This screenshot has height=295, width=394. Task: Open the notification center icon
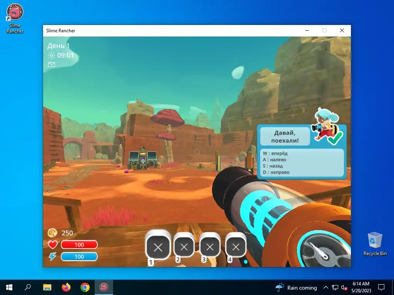point(381,287)
